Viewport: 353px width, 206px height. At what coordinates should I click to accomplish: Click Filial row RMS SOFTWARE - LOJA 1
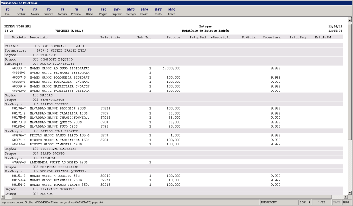(x=173, y=46)
